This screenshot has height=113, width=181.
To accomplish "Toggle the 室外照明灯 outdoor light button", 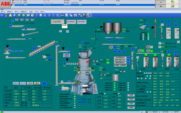I will coord(81,22).
